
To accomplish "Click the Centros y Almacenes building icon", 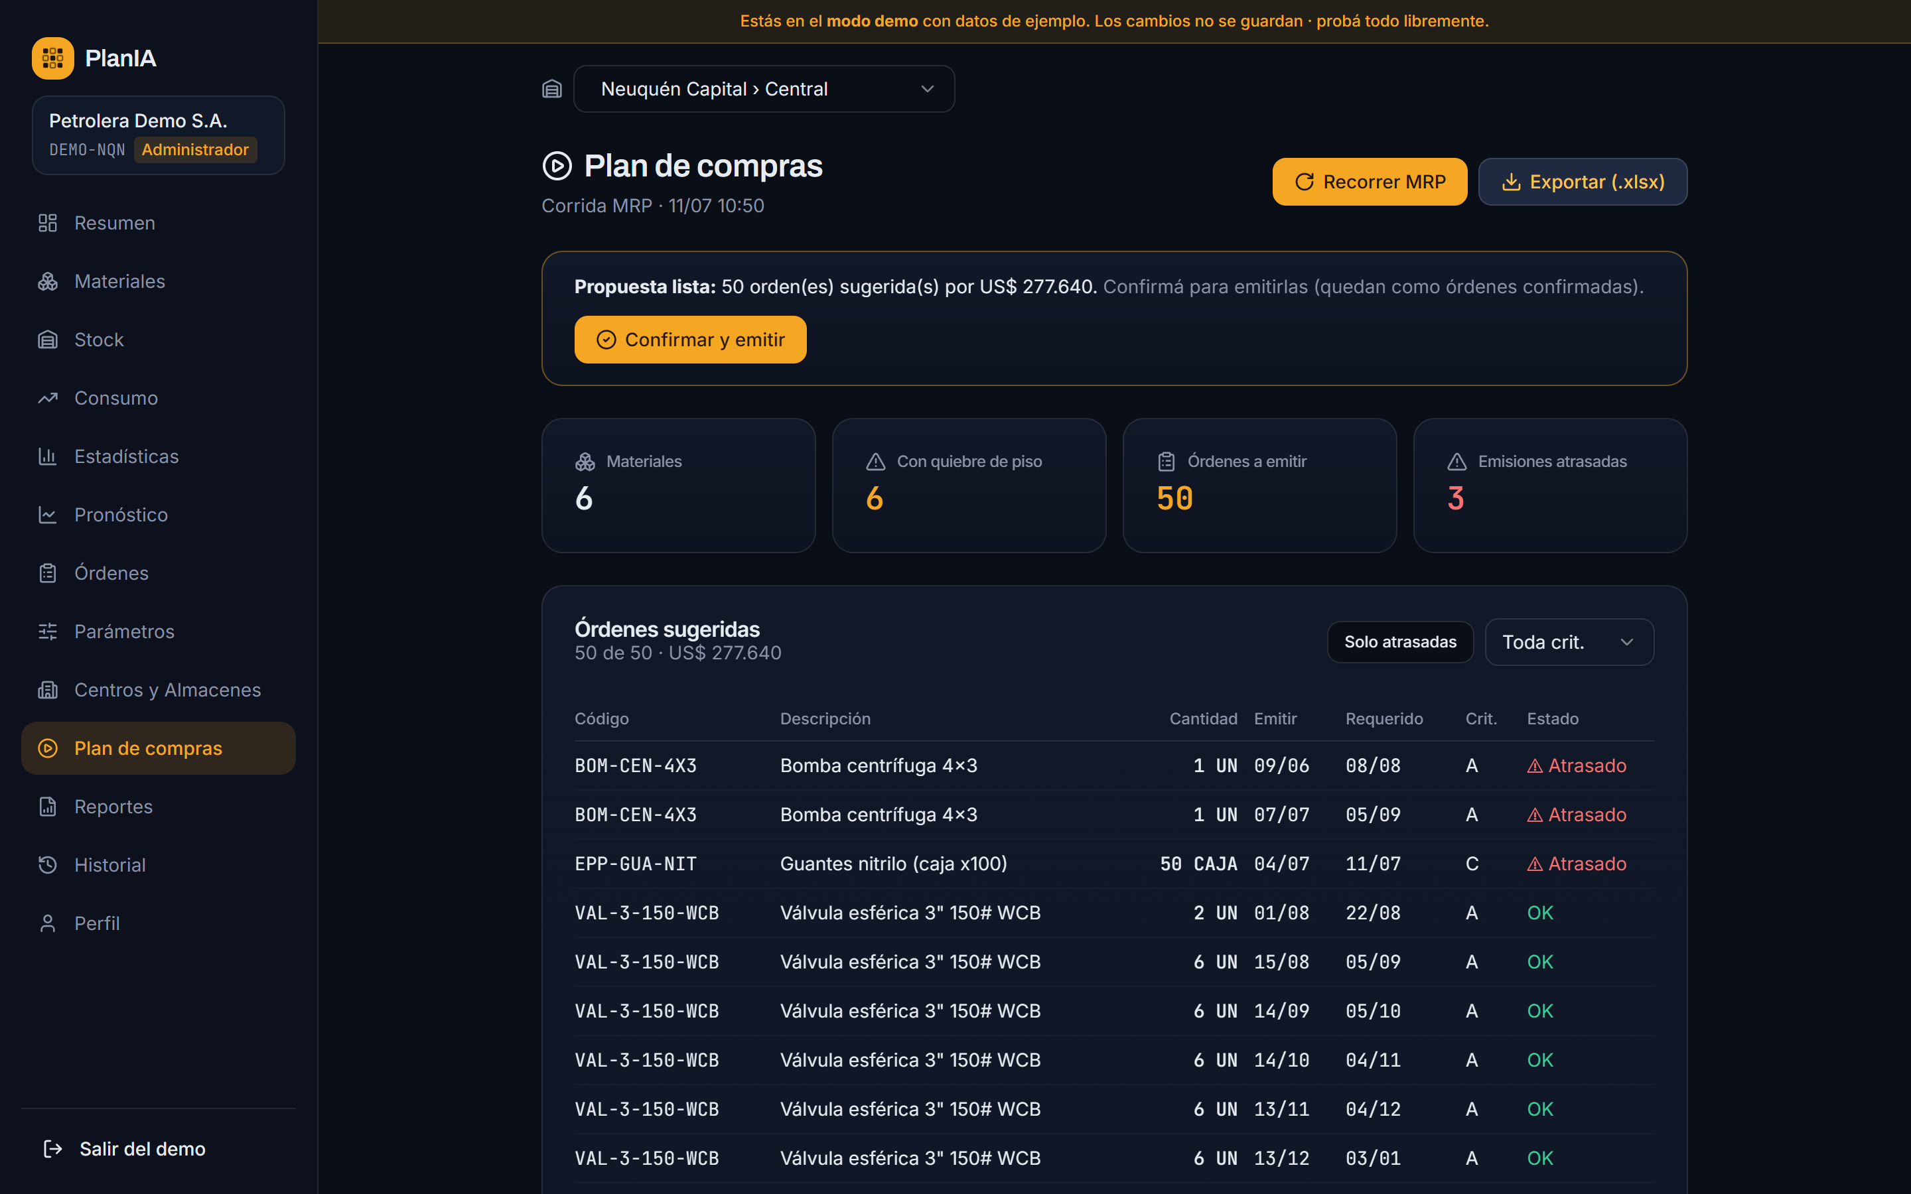I will click(47, 690).
